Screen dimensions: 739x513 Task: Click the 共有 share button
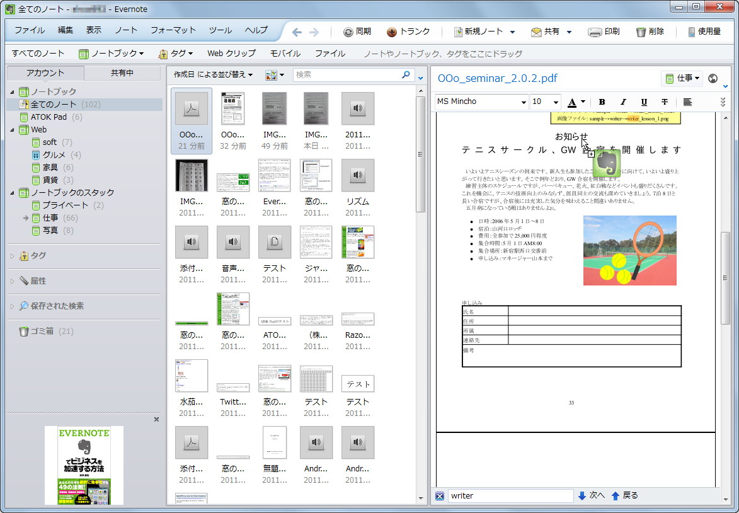(x=546, y=32)
